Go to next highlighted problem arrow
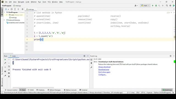Screen dimensions: 176x99 pos(174,13)
